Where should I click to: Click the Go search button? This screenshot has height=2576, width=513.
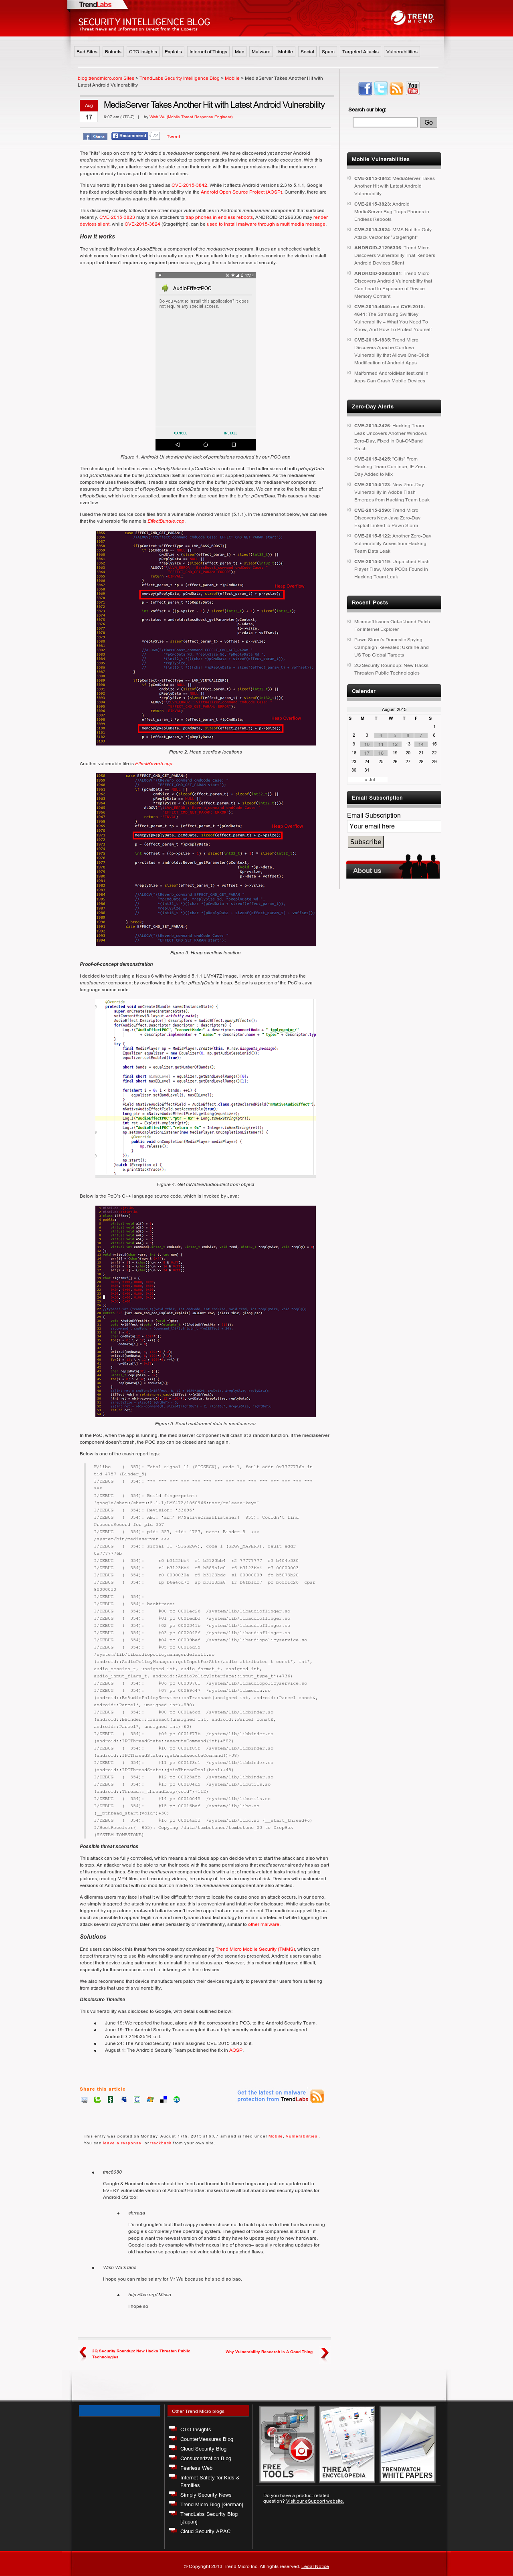pos(428,122)
